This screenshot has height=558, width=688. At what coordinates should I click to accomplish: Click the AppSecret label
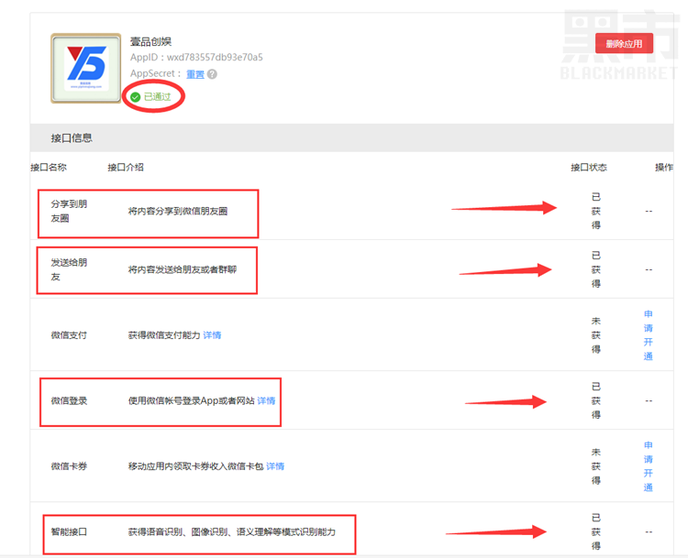155,73
